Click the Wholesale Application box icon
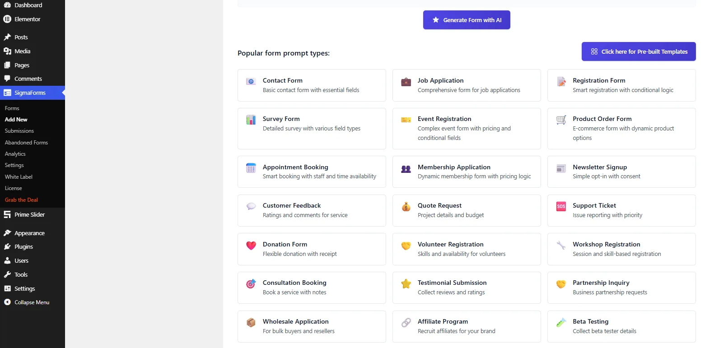This screenshot has height=348, width=705. (251, 323)
